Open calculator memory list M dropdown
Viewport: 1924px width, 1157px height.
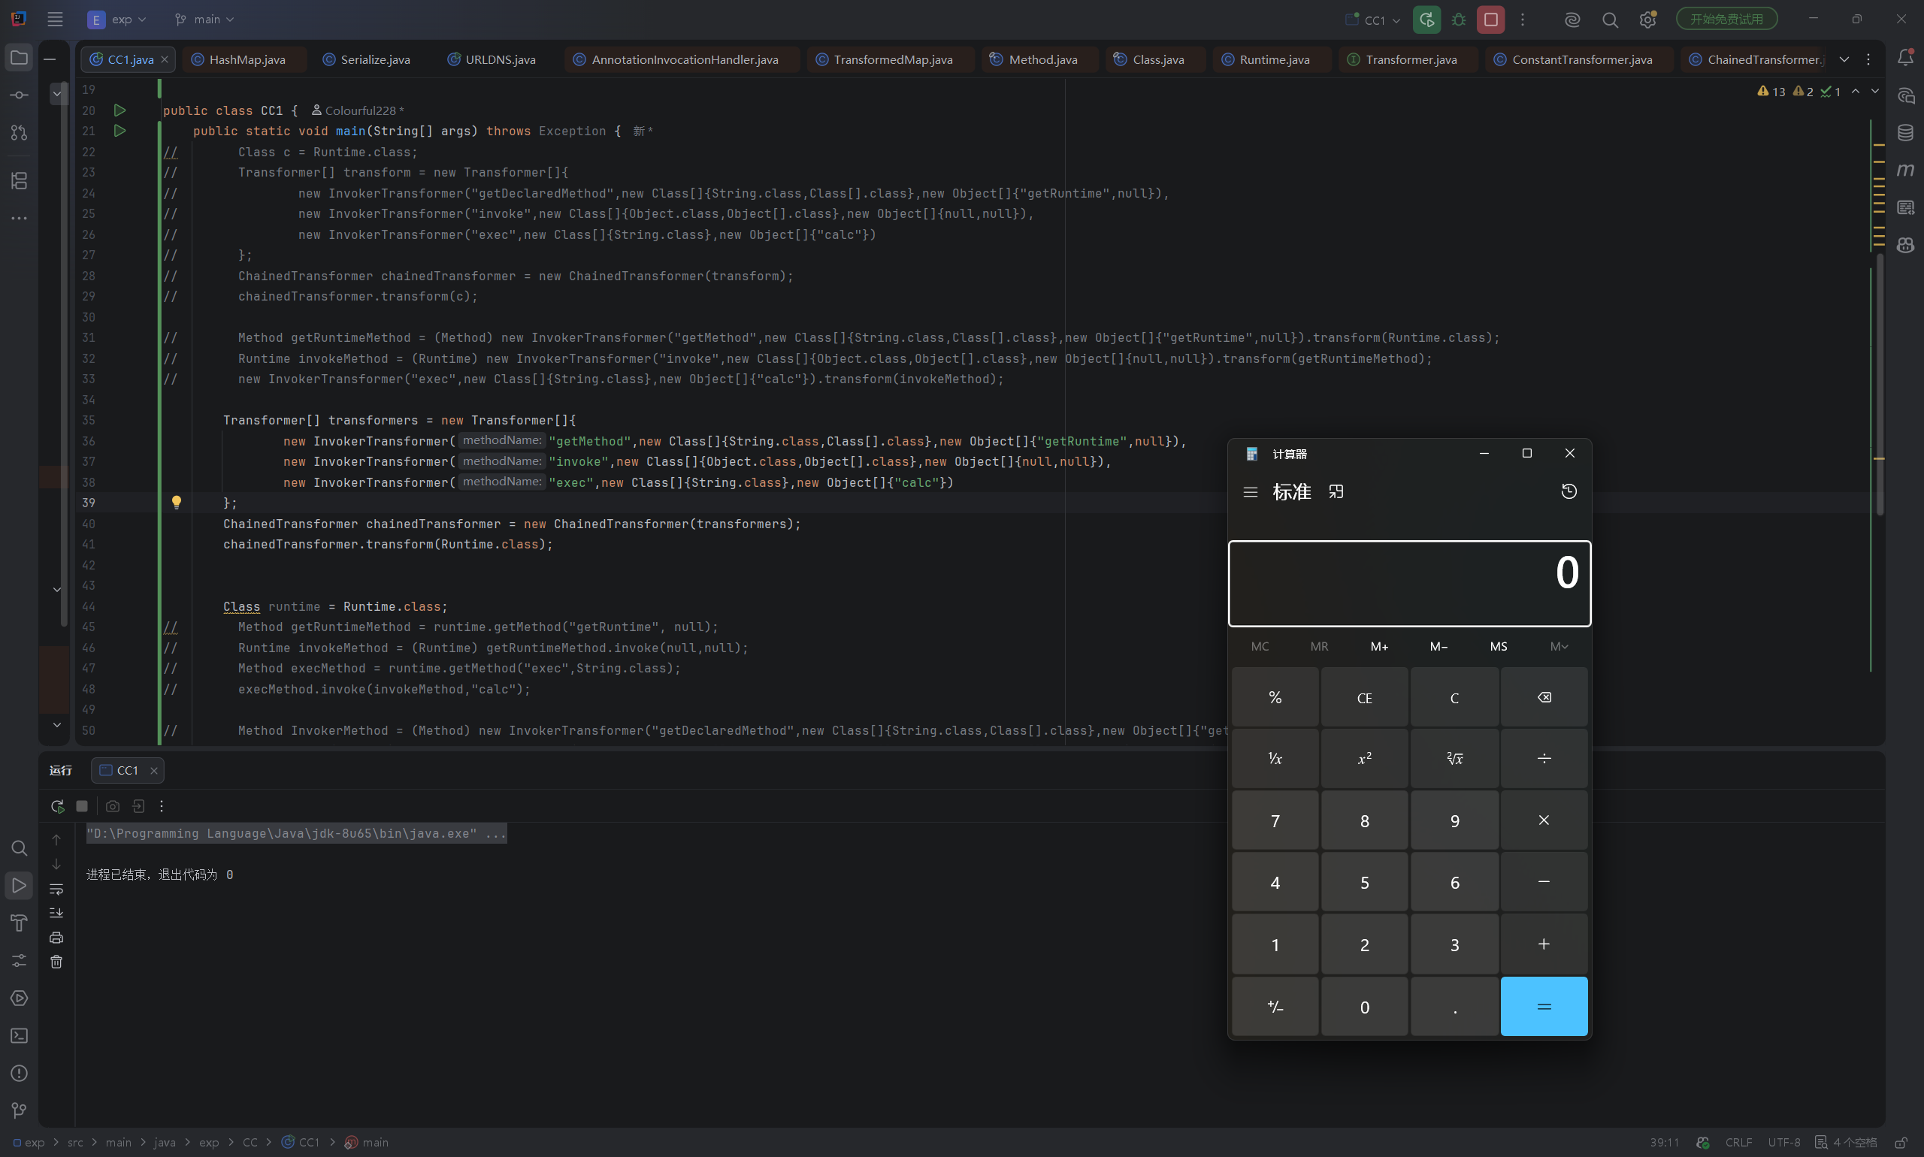click(x=1558, y=645)
